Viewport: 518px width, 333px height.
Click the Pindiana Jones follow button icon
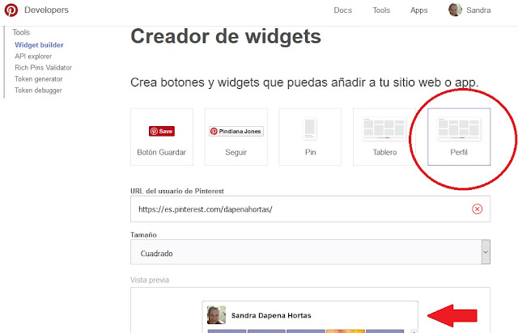pyautogui.click(x=236, y=132)
